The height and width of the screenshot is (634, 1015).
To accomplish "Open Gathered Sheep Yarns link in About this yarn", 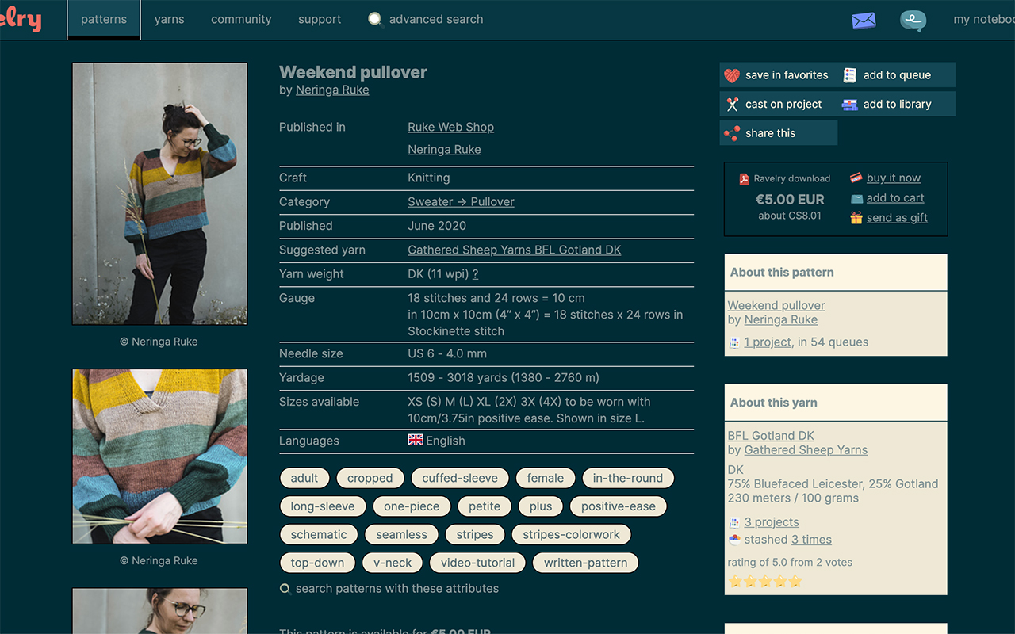I will pos(806,449).
